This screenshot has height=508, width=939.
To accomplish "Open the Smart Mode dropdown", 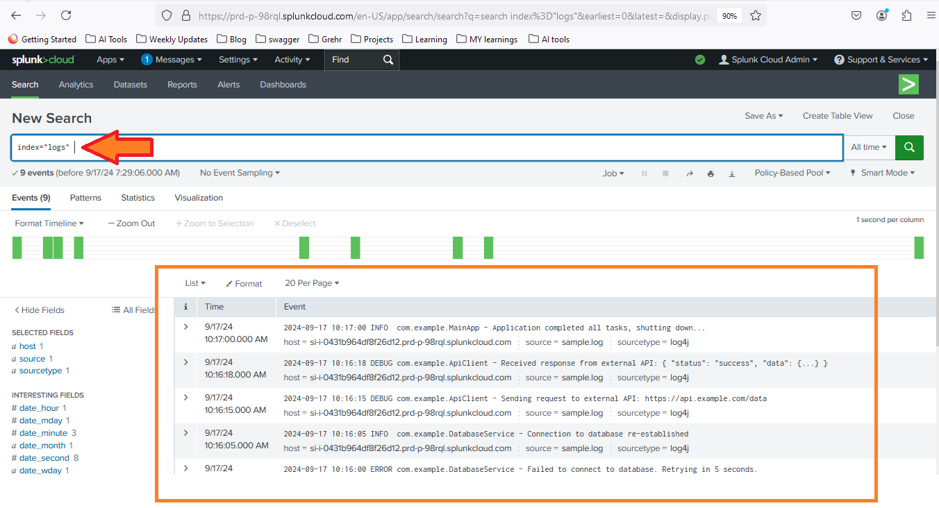I will [x=883, y=173].
